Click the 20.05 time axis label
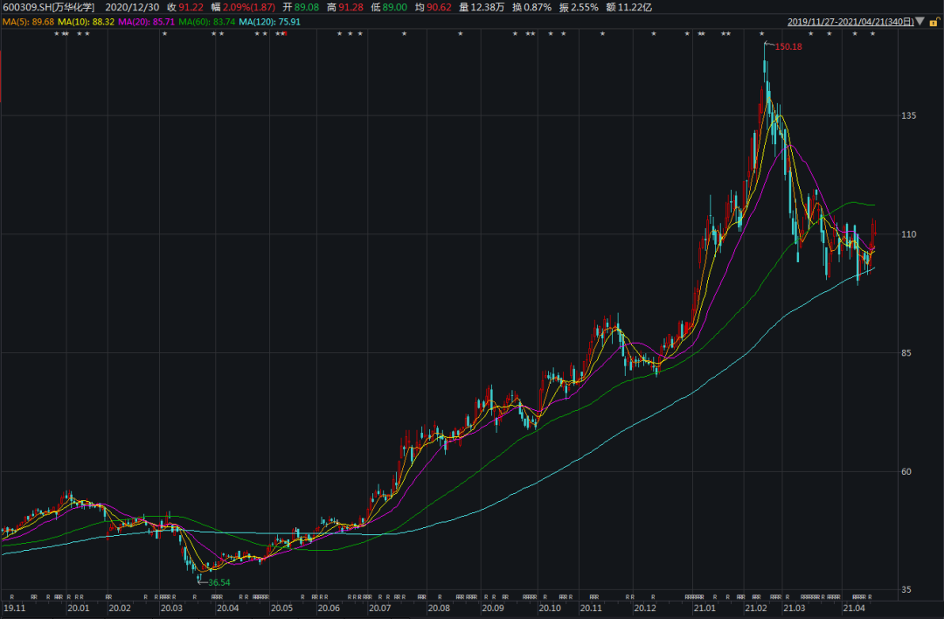Screen dimensions: 944x619 [x=281, y=609]
